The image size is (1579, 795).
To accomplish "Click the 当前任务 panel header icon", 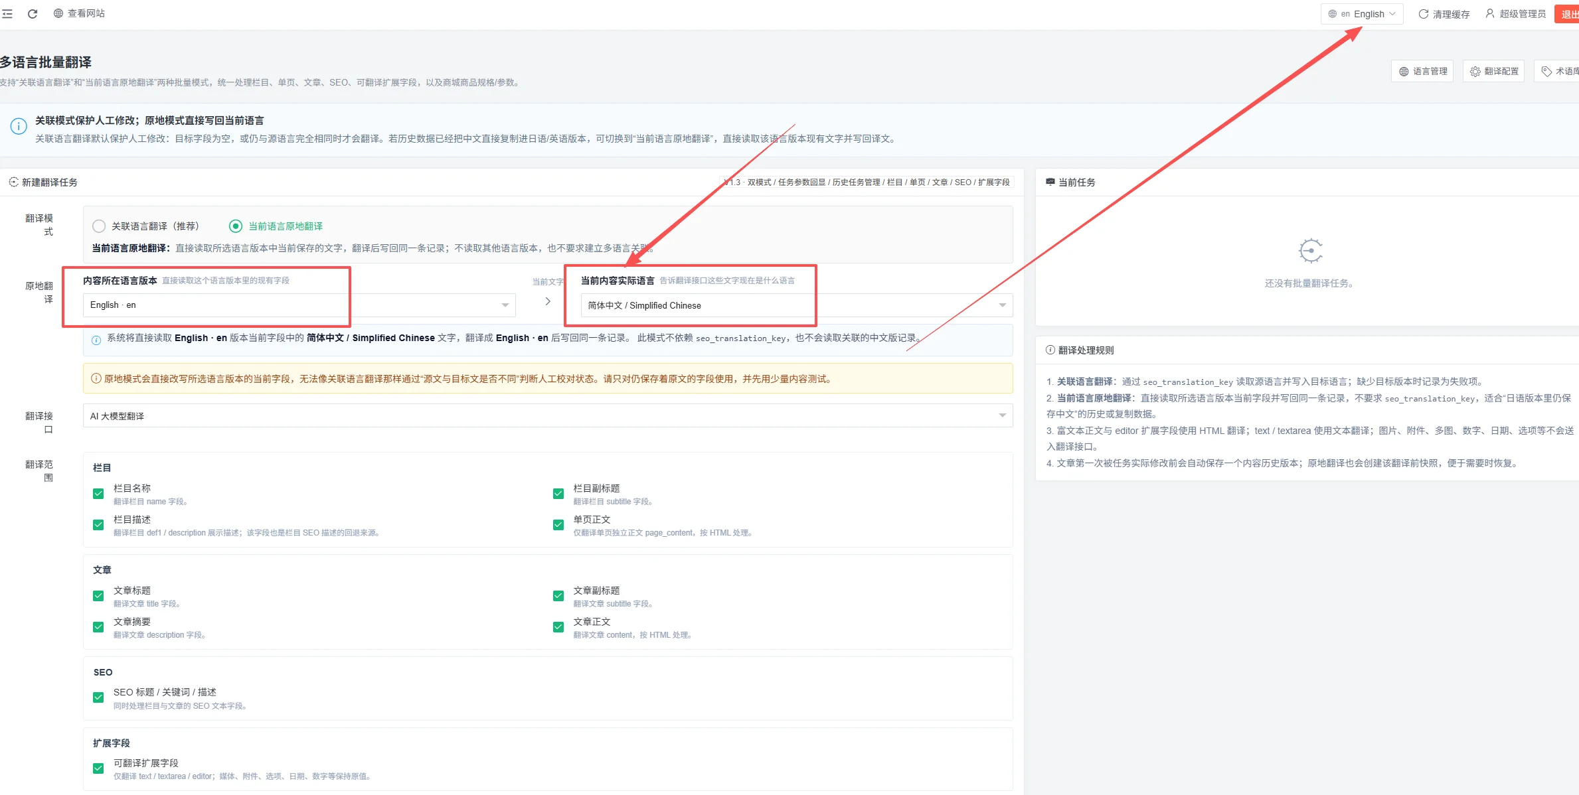I will click(1050, 182).
